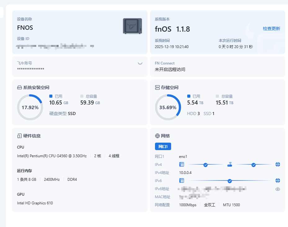This screenshot has height=227, width=288.
Task: Click the IPv6 row internet globe icon
Action: point(278,180)
